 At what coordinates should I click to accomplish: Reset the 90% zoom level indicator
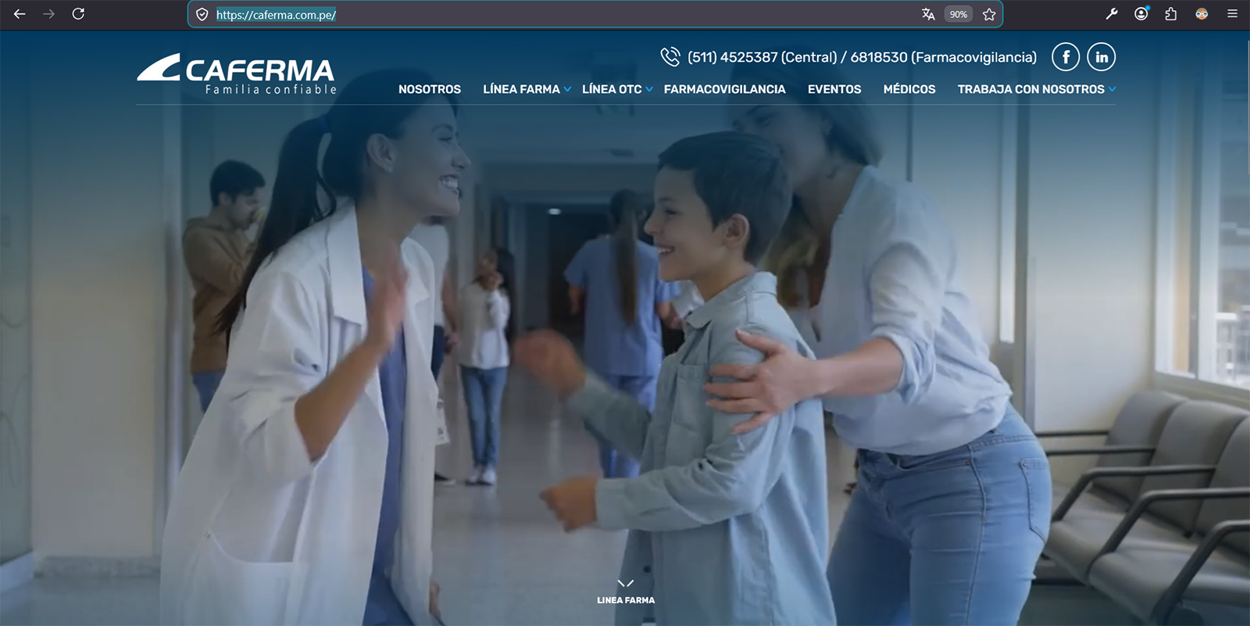(x=959, y=14)
